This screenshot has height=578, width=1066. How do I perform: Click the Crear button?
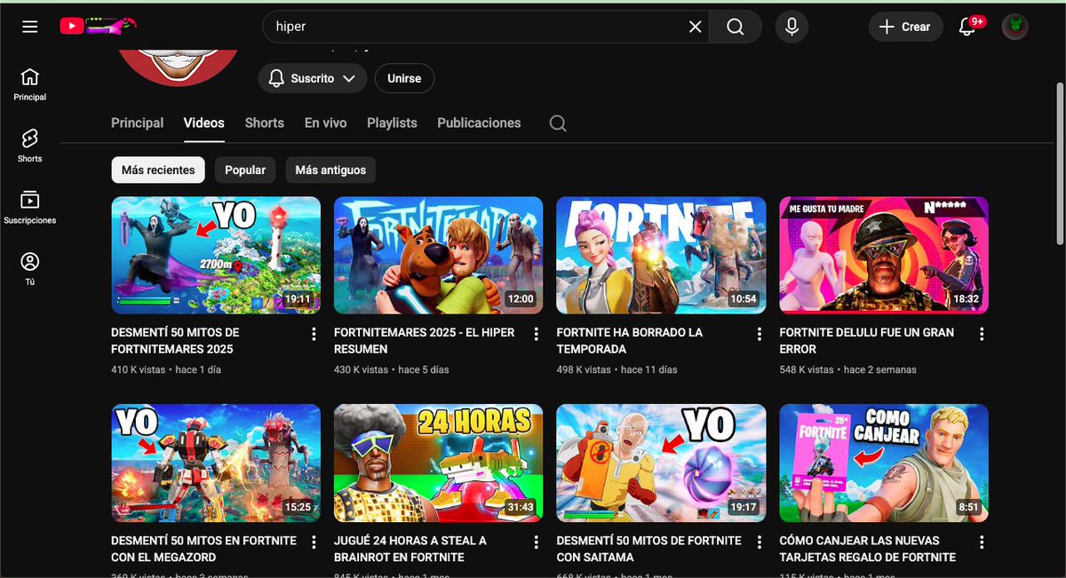coord(905,27)
